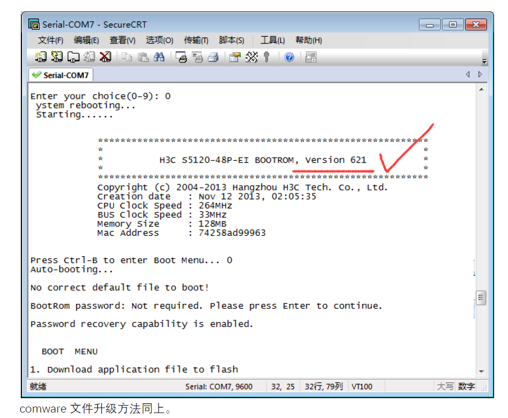Open the 脚本(S) menu
Screen dimensions: 508x418
(231, 40)
